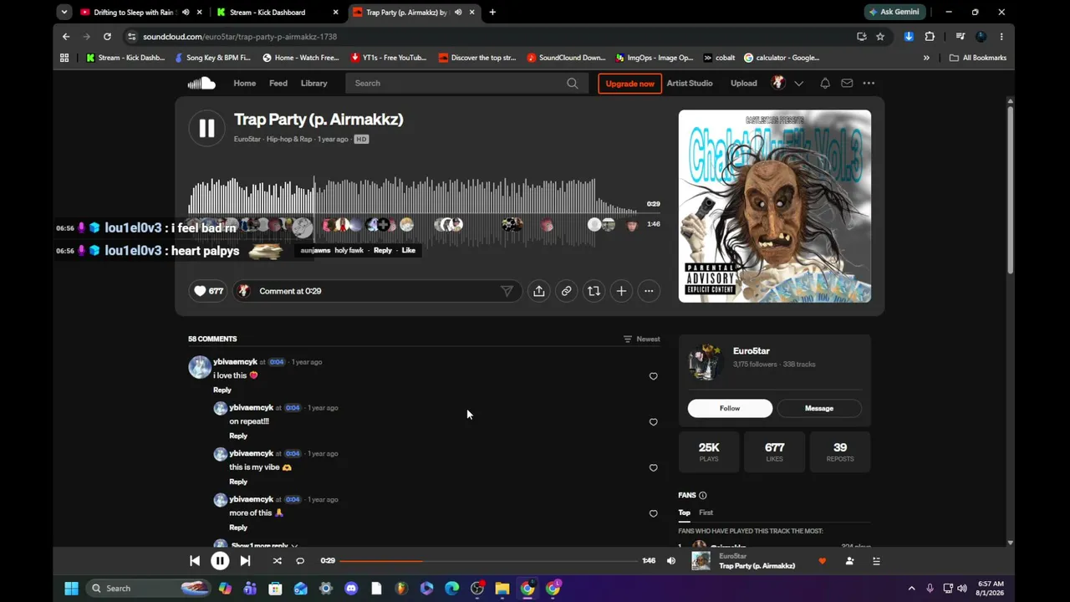Unlike the track with the orange heart in the player
This screenshot has width=1070, height=602.
click(x=823, y=561)
